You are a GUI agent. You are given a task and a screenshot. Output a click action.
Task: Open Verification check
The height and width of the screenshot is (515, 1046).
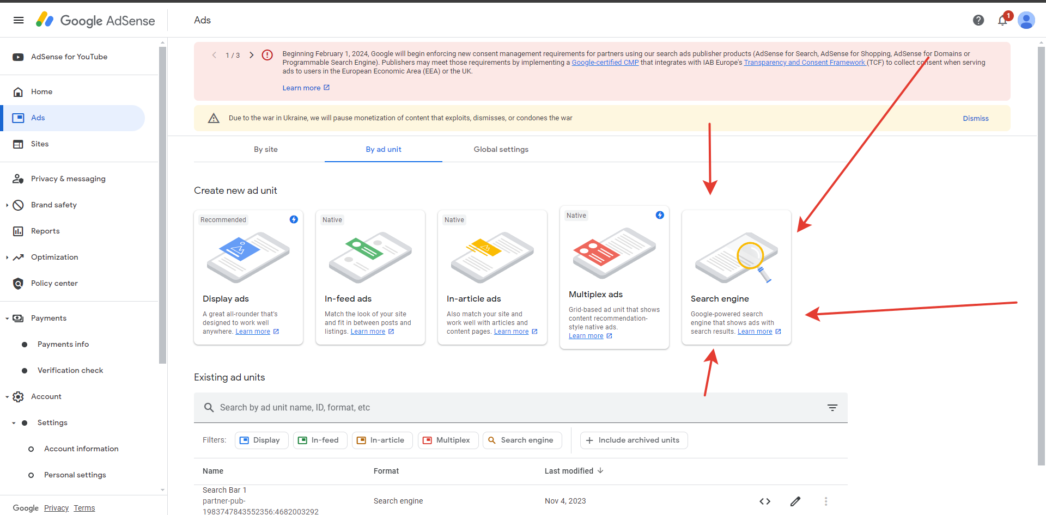point(70,370)
